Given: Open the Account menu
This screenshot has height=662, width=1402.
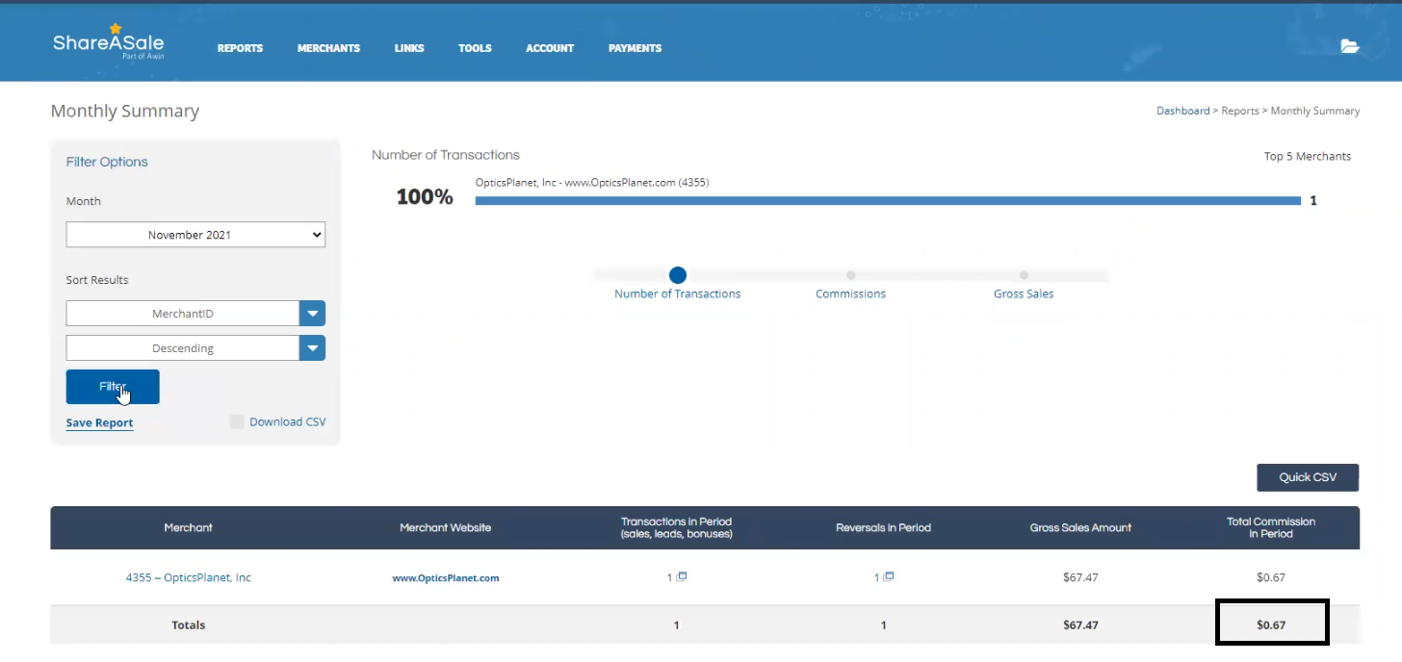Looking at the screenshot, I should click(550, 48).
